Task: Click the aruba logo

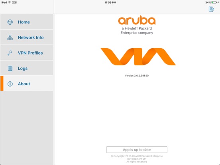Action: (x=137, y=20)
